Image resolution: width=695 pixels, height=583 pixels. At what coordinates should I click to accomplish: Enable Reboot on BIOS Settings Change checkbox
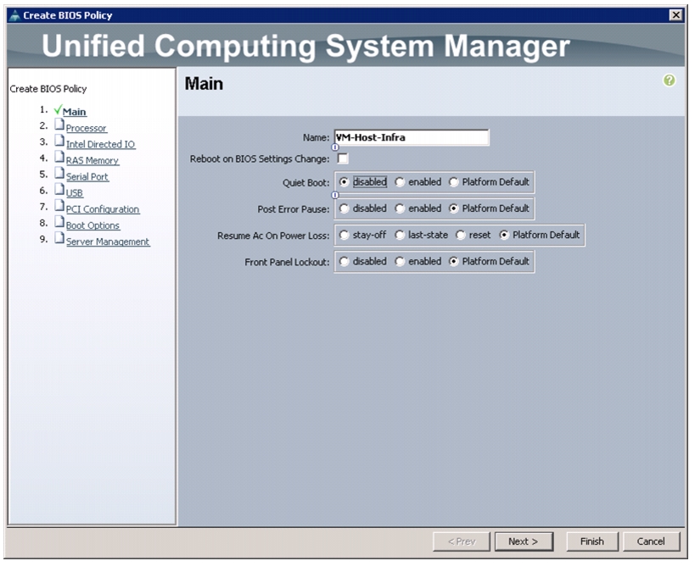tap(343, 158)
